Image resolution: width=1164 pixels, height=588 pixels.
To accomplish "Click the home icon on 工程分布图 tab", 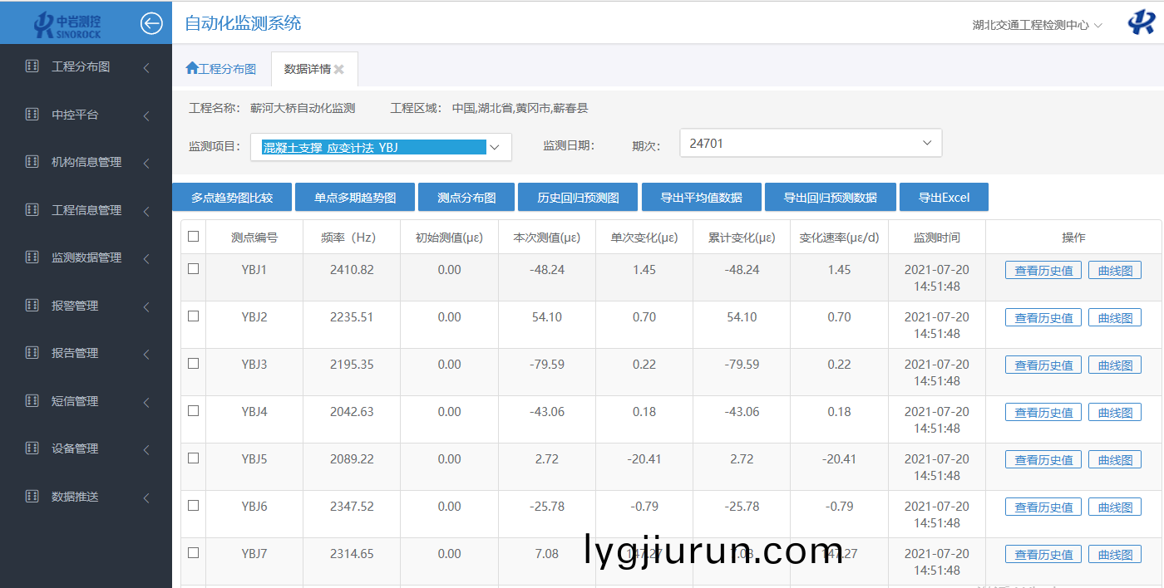I will 192,69.
